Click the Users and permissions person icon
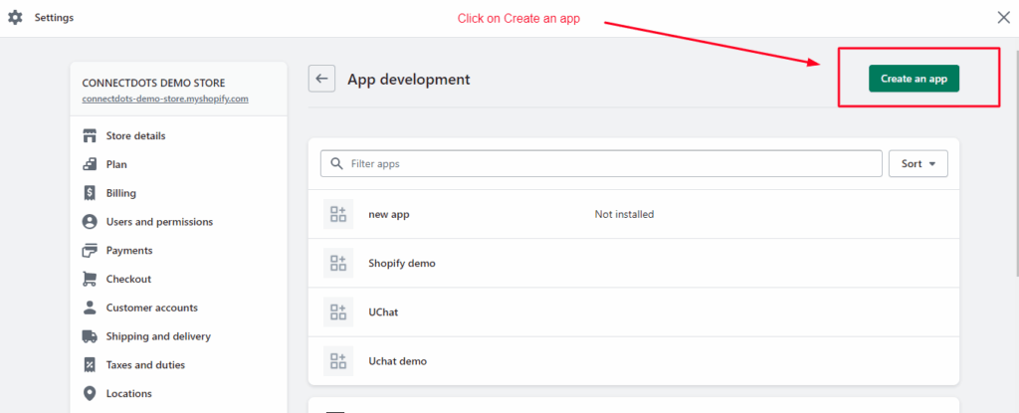This screenshot has height=413, width=1019. click(x=90, y=222)
